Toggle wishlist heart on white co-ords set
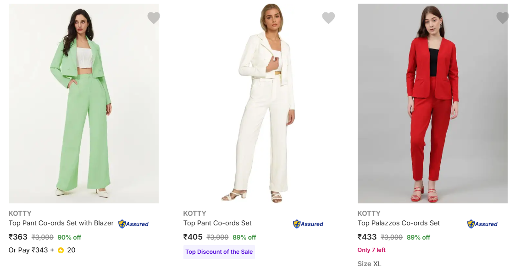Viewport: 515px width, 273px height. [328, 18]
